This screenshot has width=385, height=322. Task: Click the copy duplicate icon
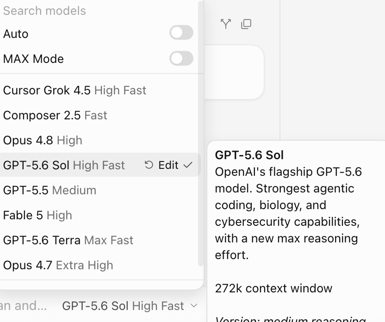pyautogui.click(x=246, y=24)
